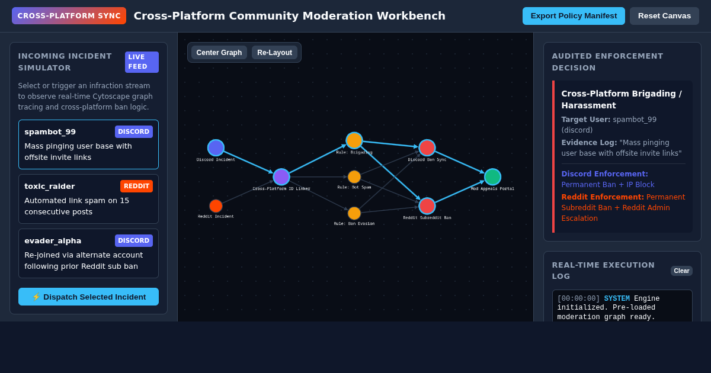Click Export Policy Manifest button
This screenshot has width=711, height=373.
pos(574,16)
